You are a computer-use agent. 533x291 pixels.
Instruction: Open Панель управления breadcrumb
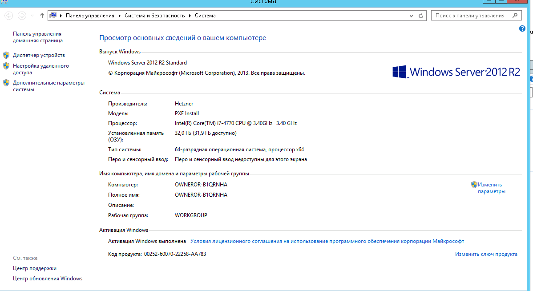pyautogui.click(x=90, y=16)
